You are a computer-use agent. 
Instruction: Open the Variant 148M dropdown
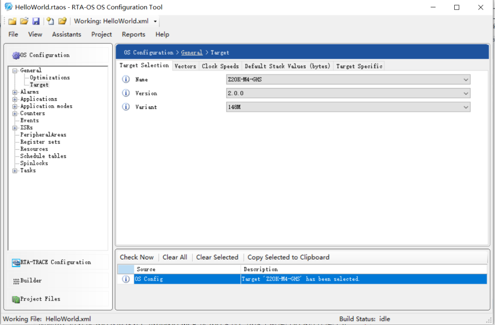point(348,107)
